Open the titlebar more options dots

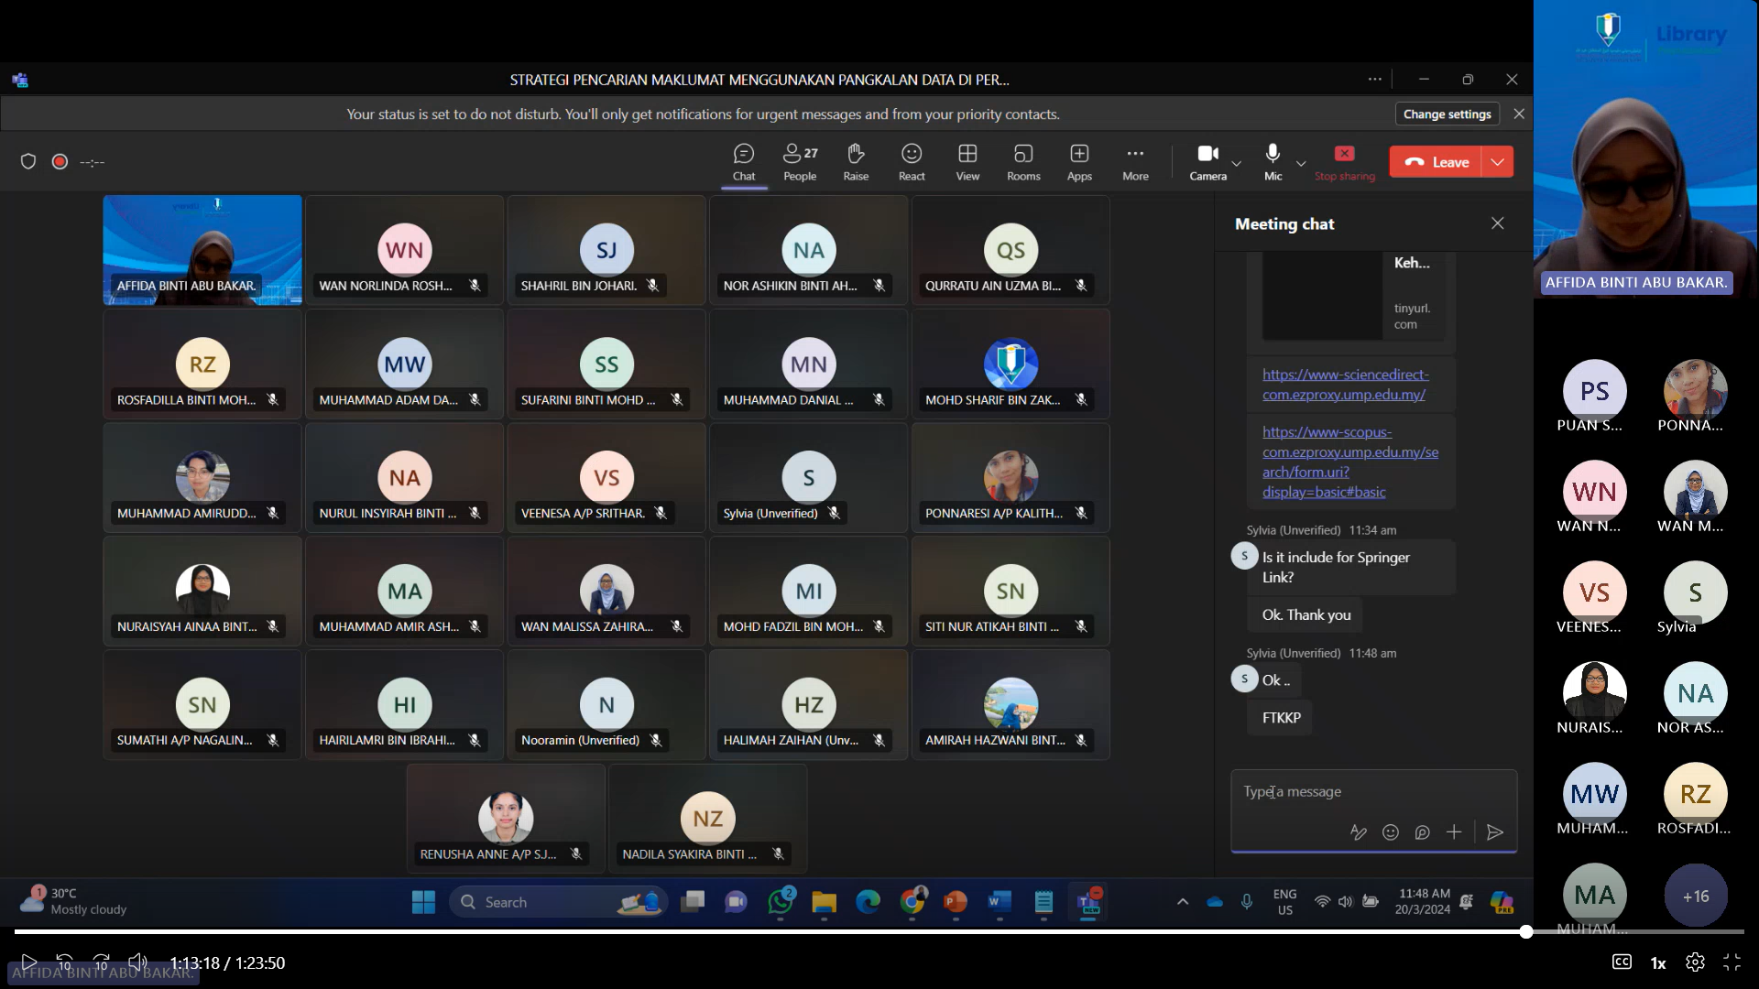[x=1374, y=80]
